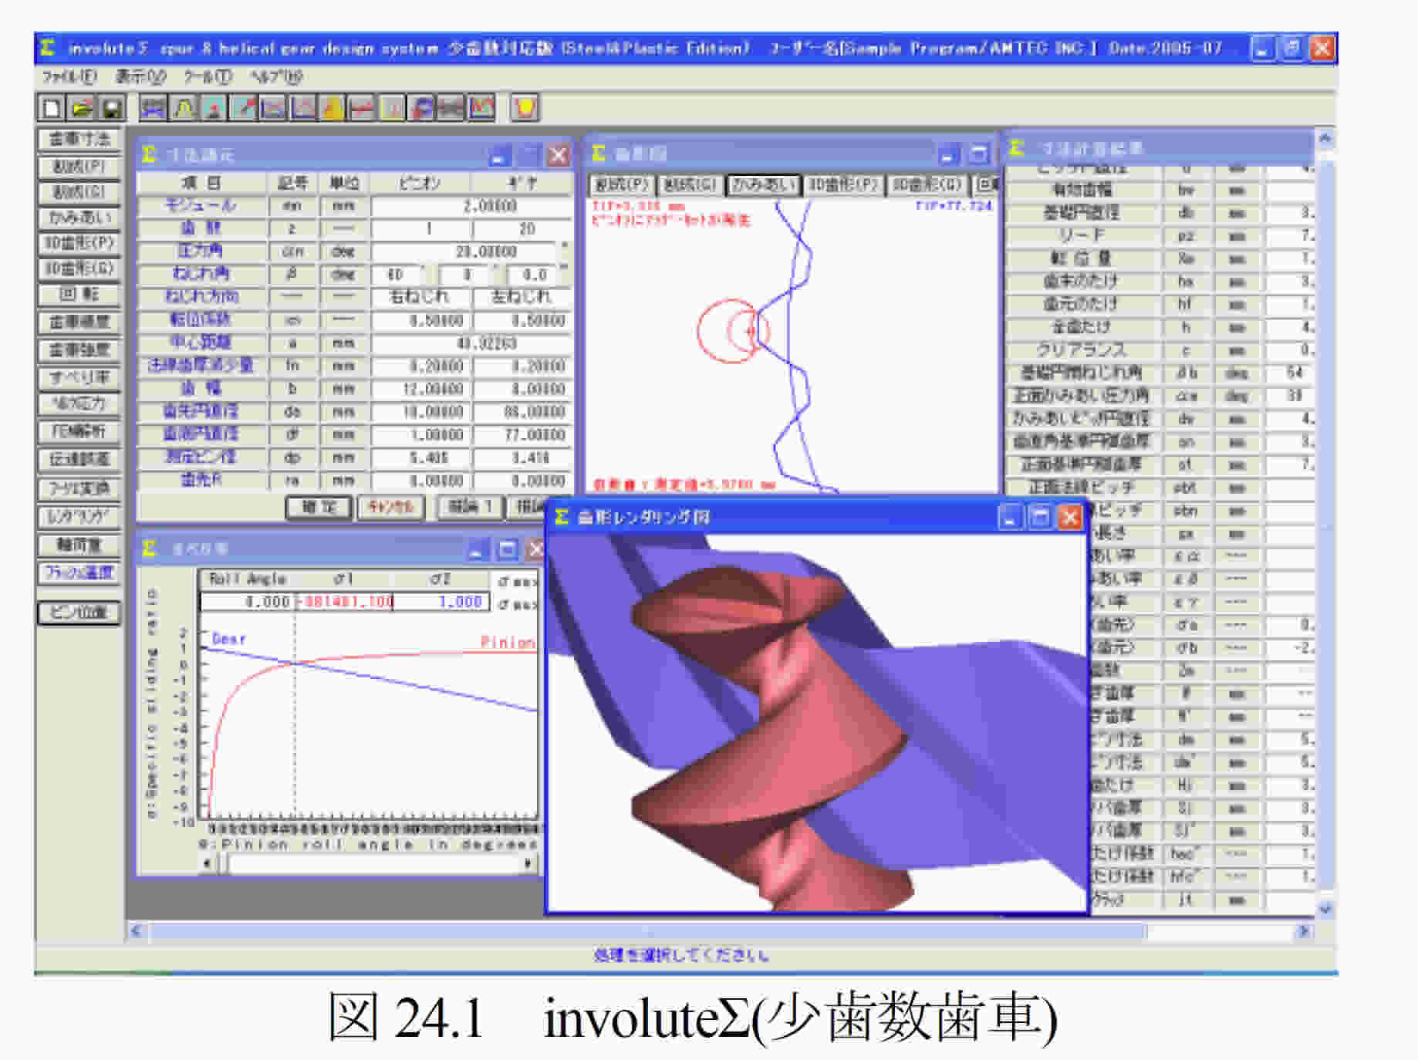Image resolution: width=1418 pixels, height=1060 pixels.
Task: Click the 歯車寸法 sidebar button
Action: coord(79,140)
